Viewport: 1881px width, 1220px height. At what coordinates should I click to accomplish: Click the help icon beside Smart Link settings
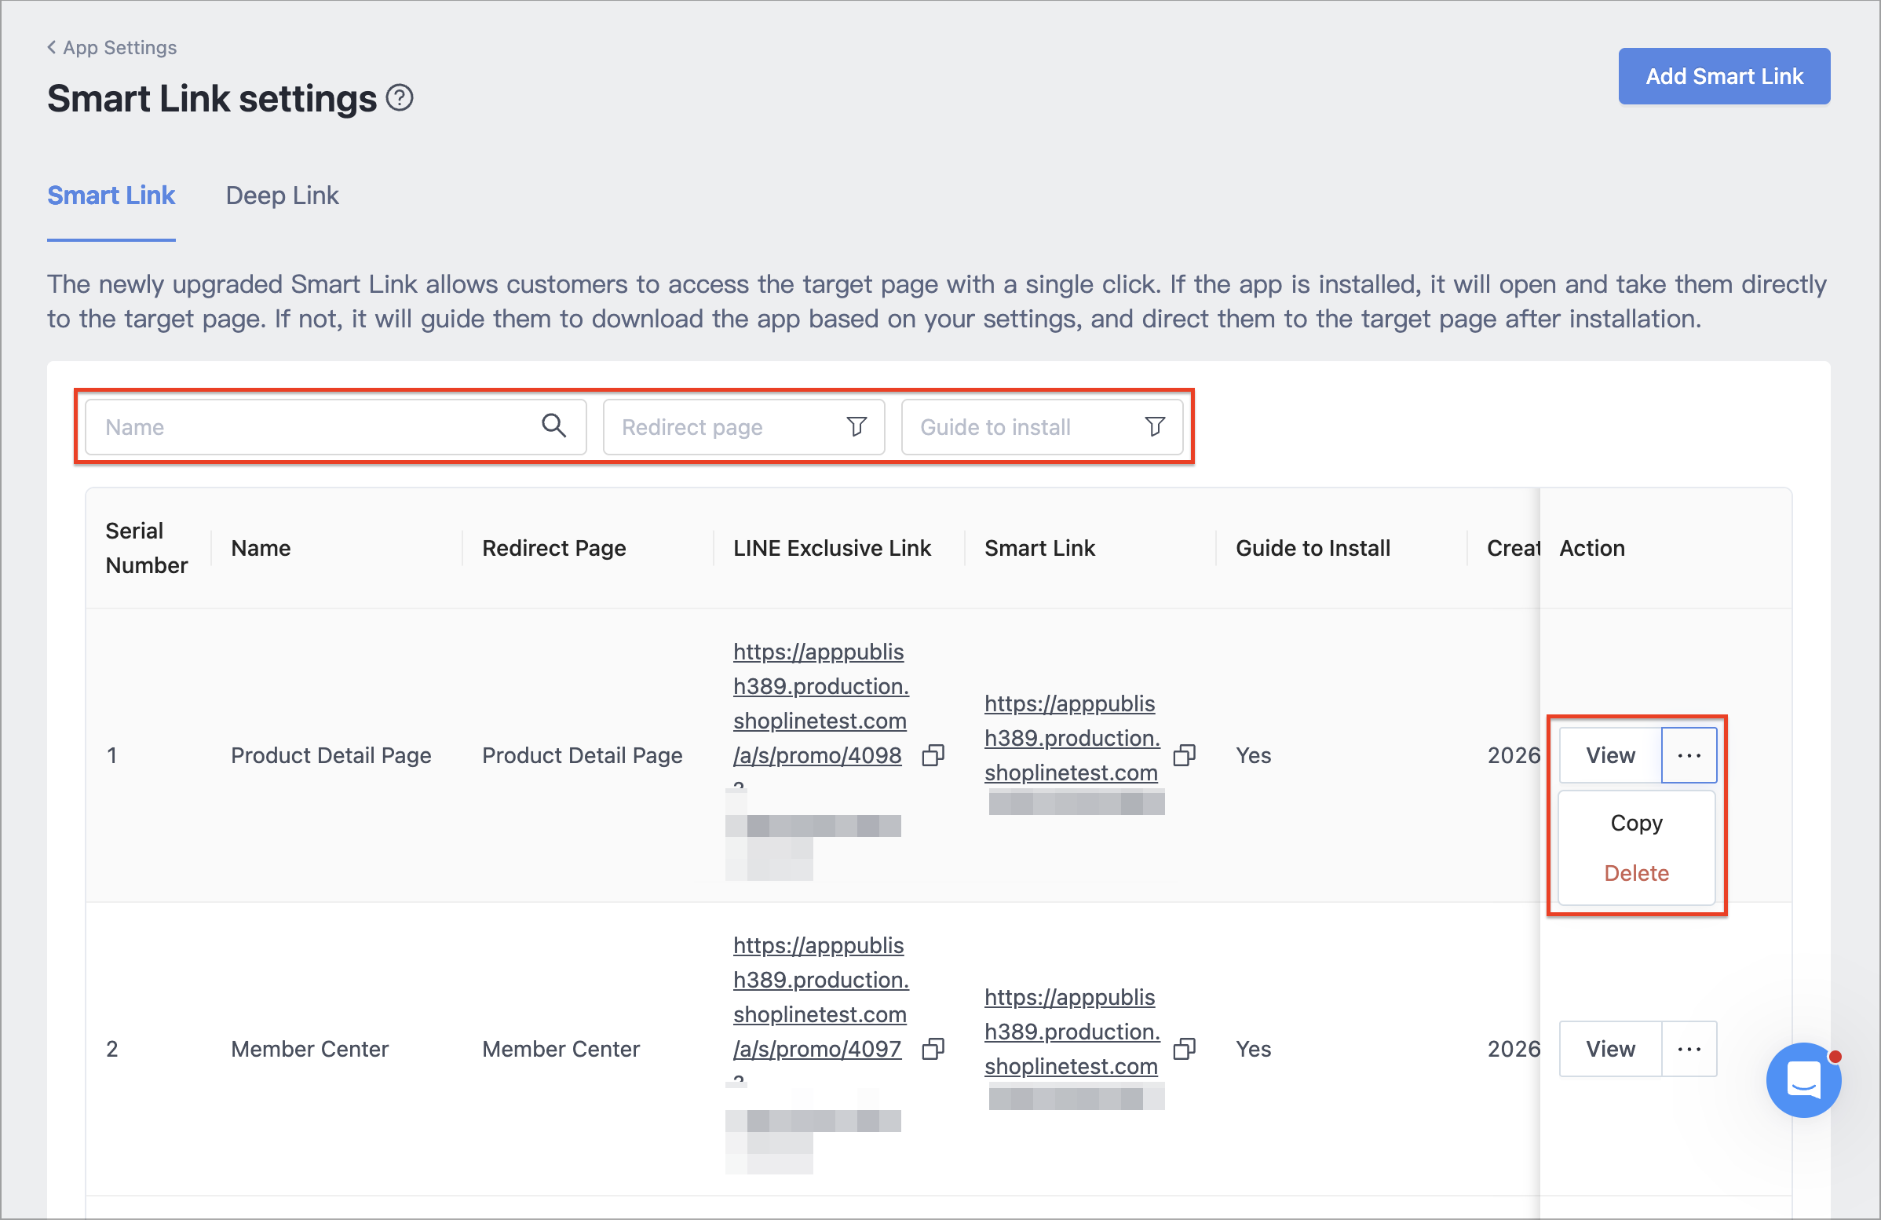399,98
